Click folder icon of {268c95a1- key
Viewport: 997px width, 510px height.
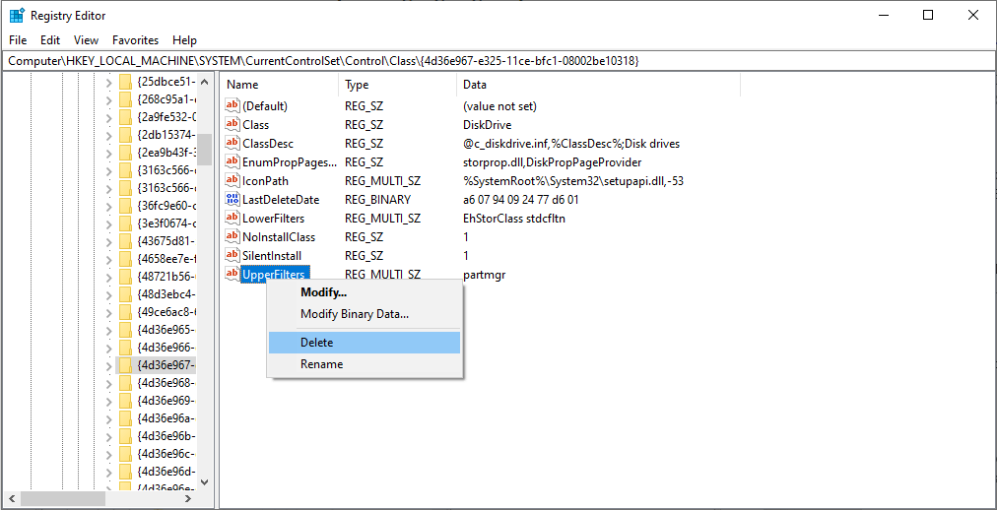pos(126,99)
